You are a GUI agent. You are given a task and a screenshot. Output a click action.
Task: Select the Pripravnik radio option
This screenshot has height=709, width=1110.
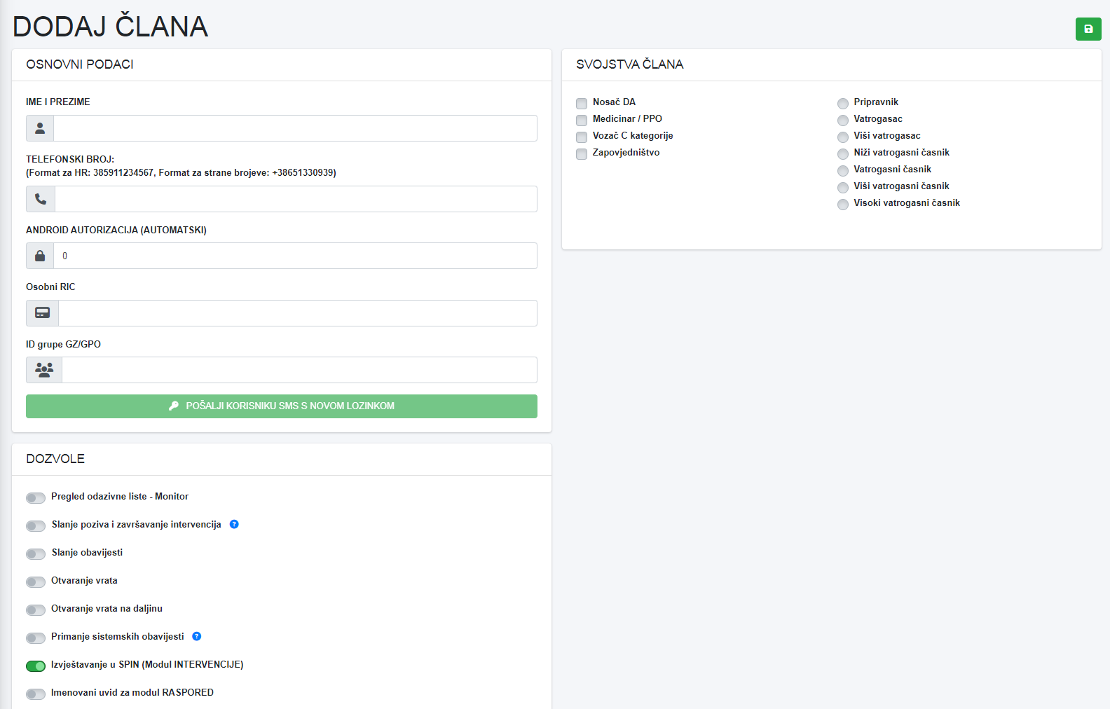pyautogui.click(x=843, y=103)
